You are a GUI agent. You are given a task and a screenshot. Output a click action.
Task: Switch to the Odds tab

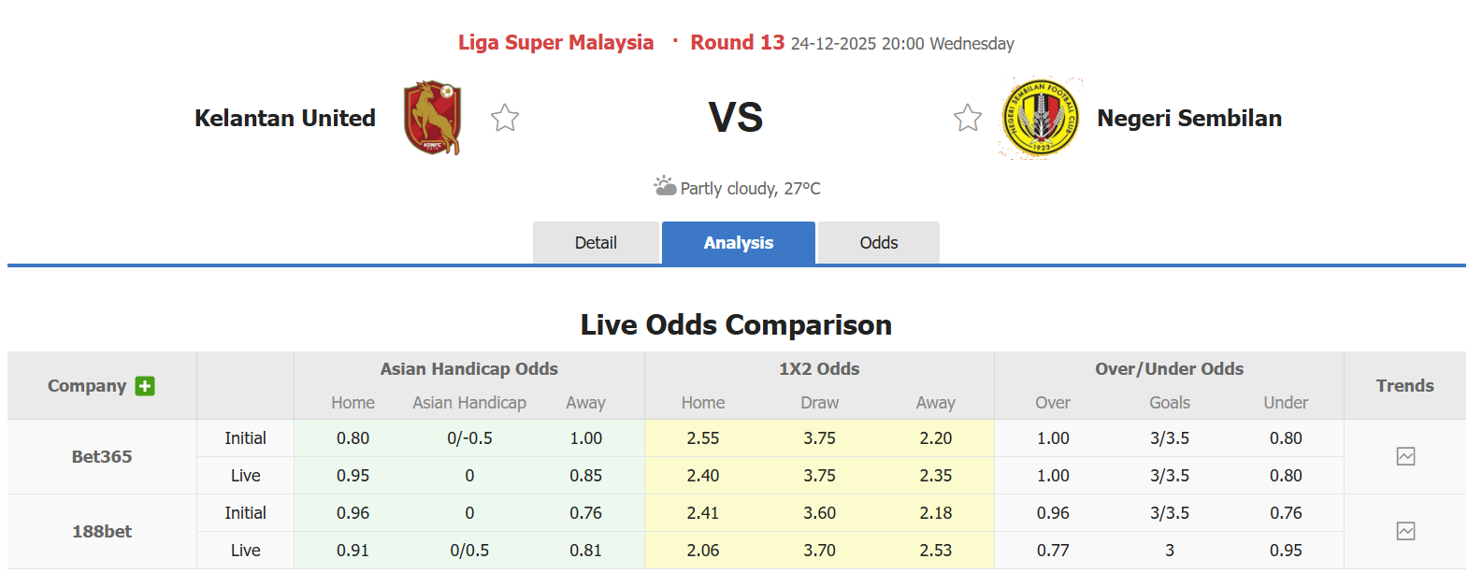877,242
